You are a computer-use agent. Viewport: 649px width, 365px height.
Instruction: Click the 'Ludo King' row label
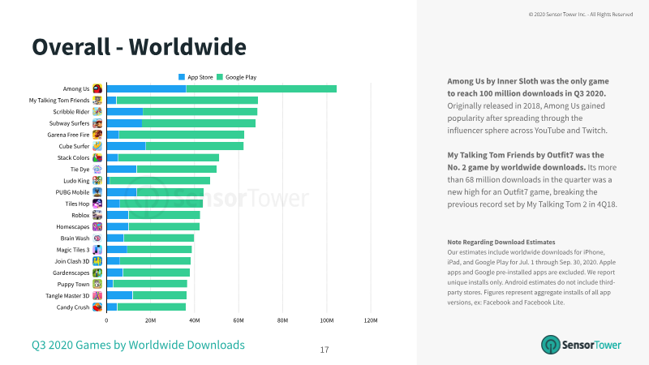pos(76,181)
